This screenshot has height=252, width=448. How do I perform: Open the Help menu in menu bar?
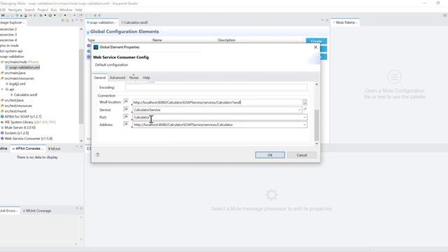(78, 10)
